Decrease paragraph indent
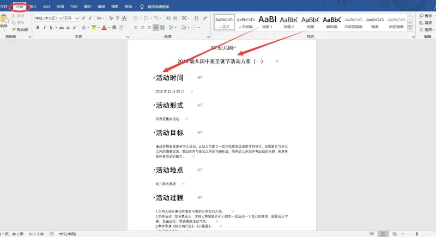This screenshot has width=436, height=237. point(168,18)
